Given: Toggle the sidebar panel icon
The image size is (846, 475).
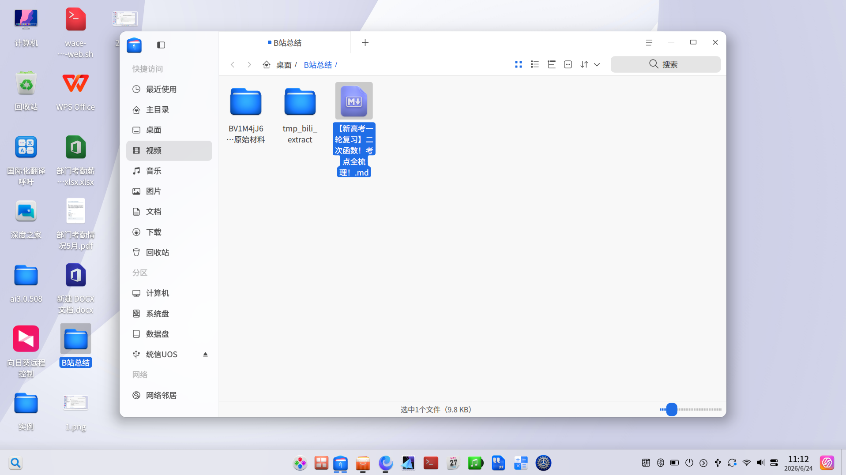Looking at the screenshot, I should [161, 45].
